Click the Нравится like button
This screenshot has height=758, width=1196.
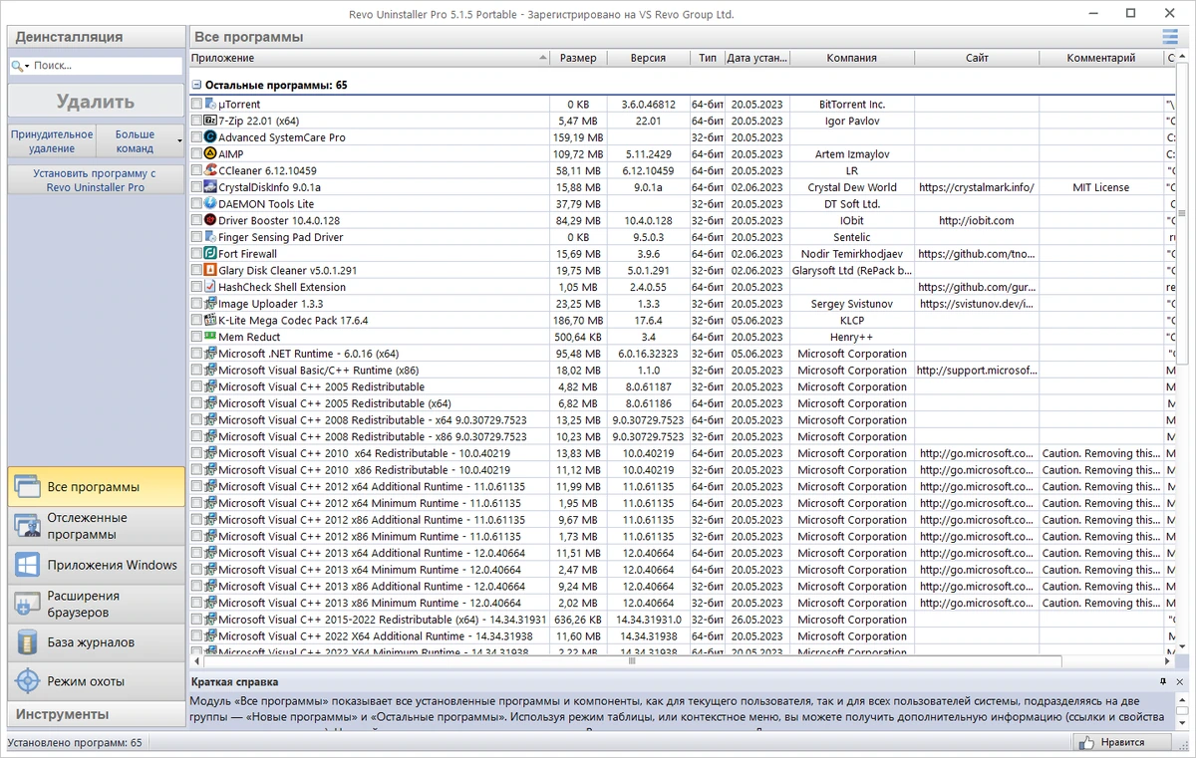point(1121,742)
